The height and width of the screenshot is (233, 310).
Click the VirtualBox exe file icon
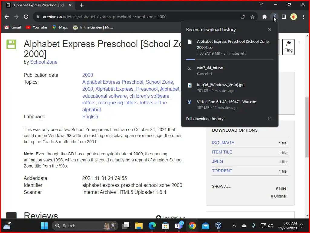tap(190, 102)
